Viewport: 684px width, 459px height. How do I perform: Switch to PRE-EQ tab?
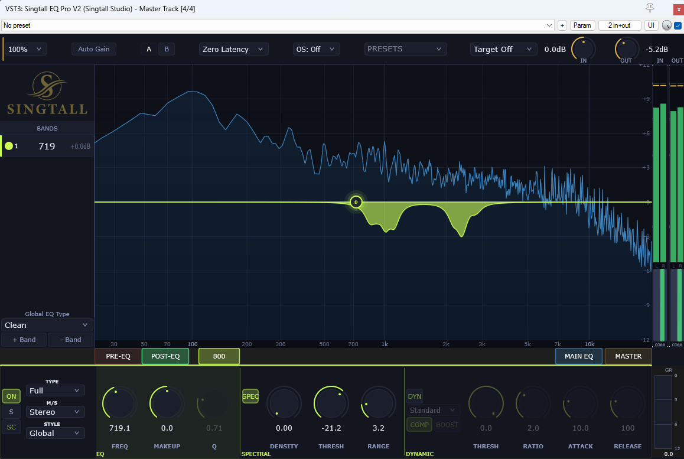(x=118, y=356)
